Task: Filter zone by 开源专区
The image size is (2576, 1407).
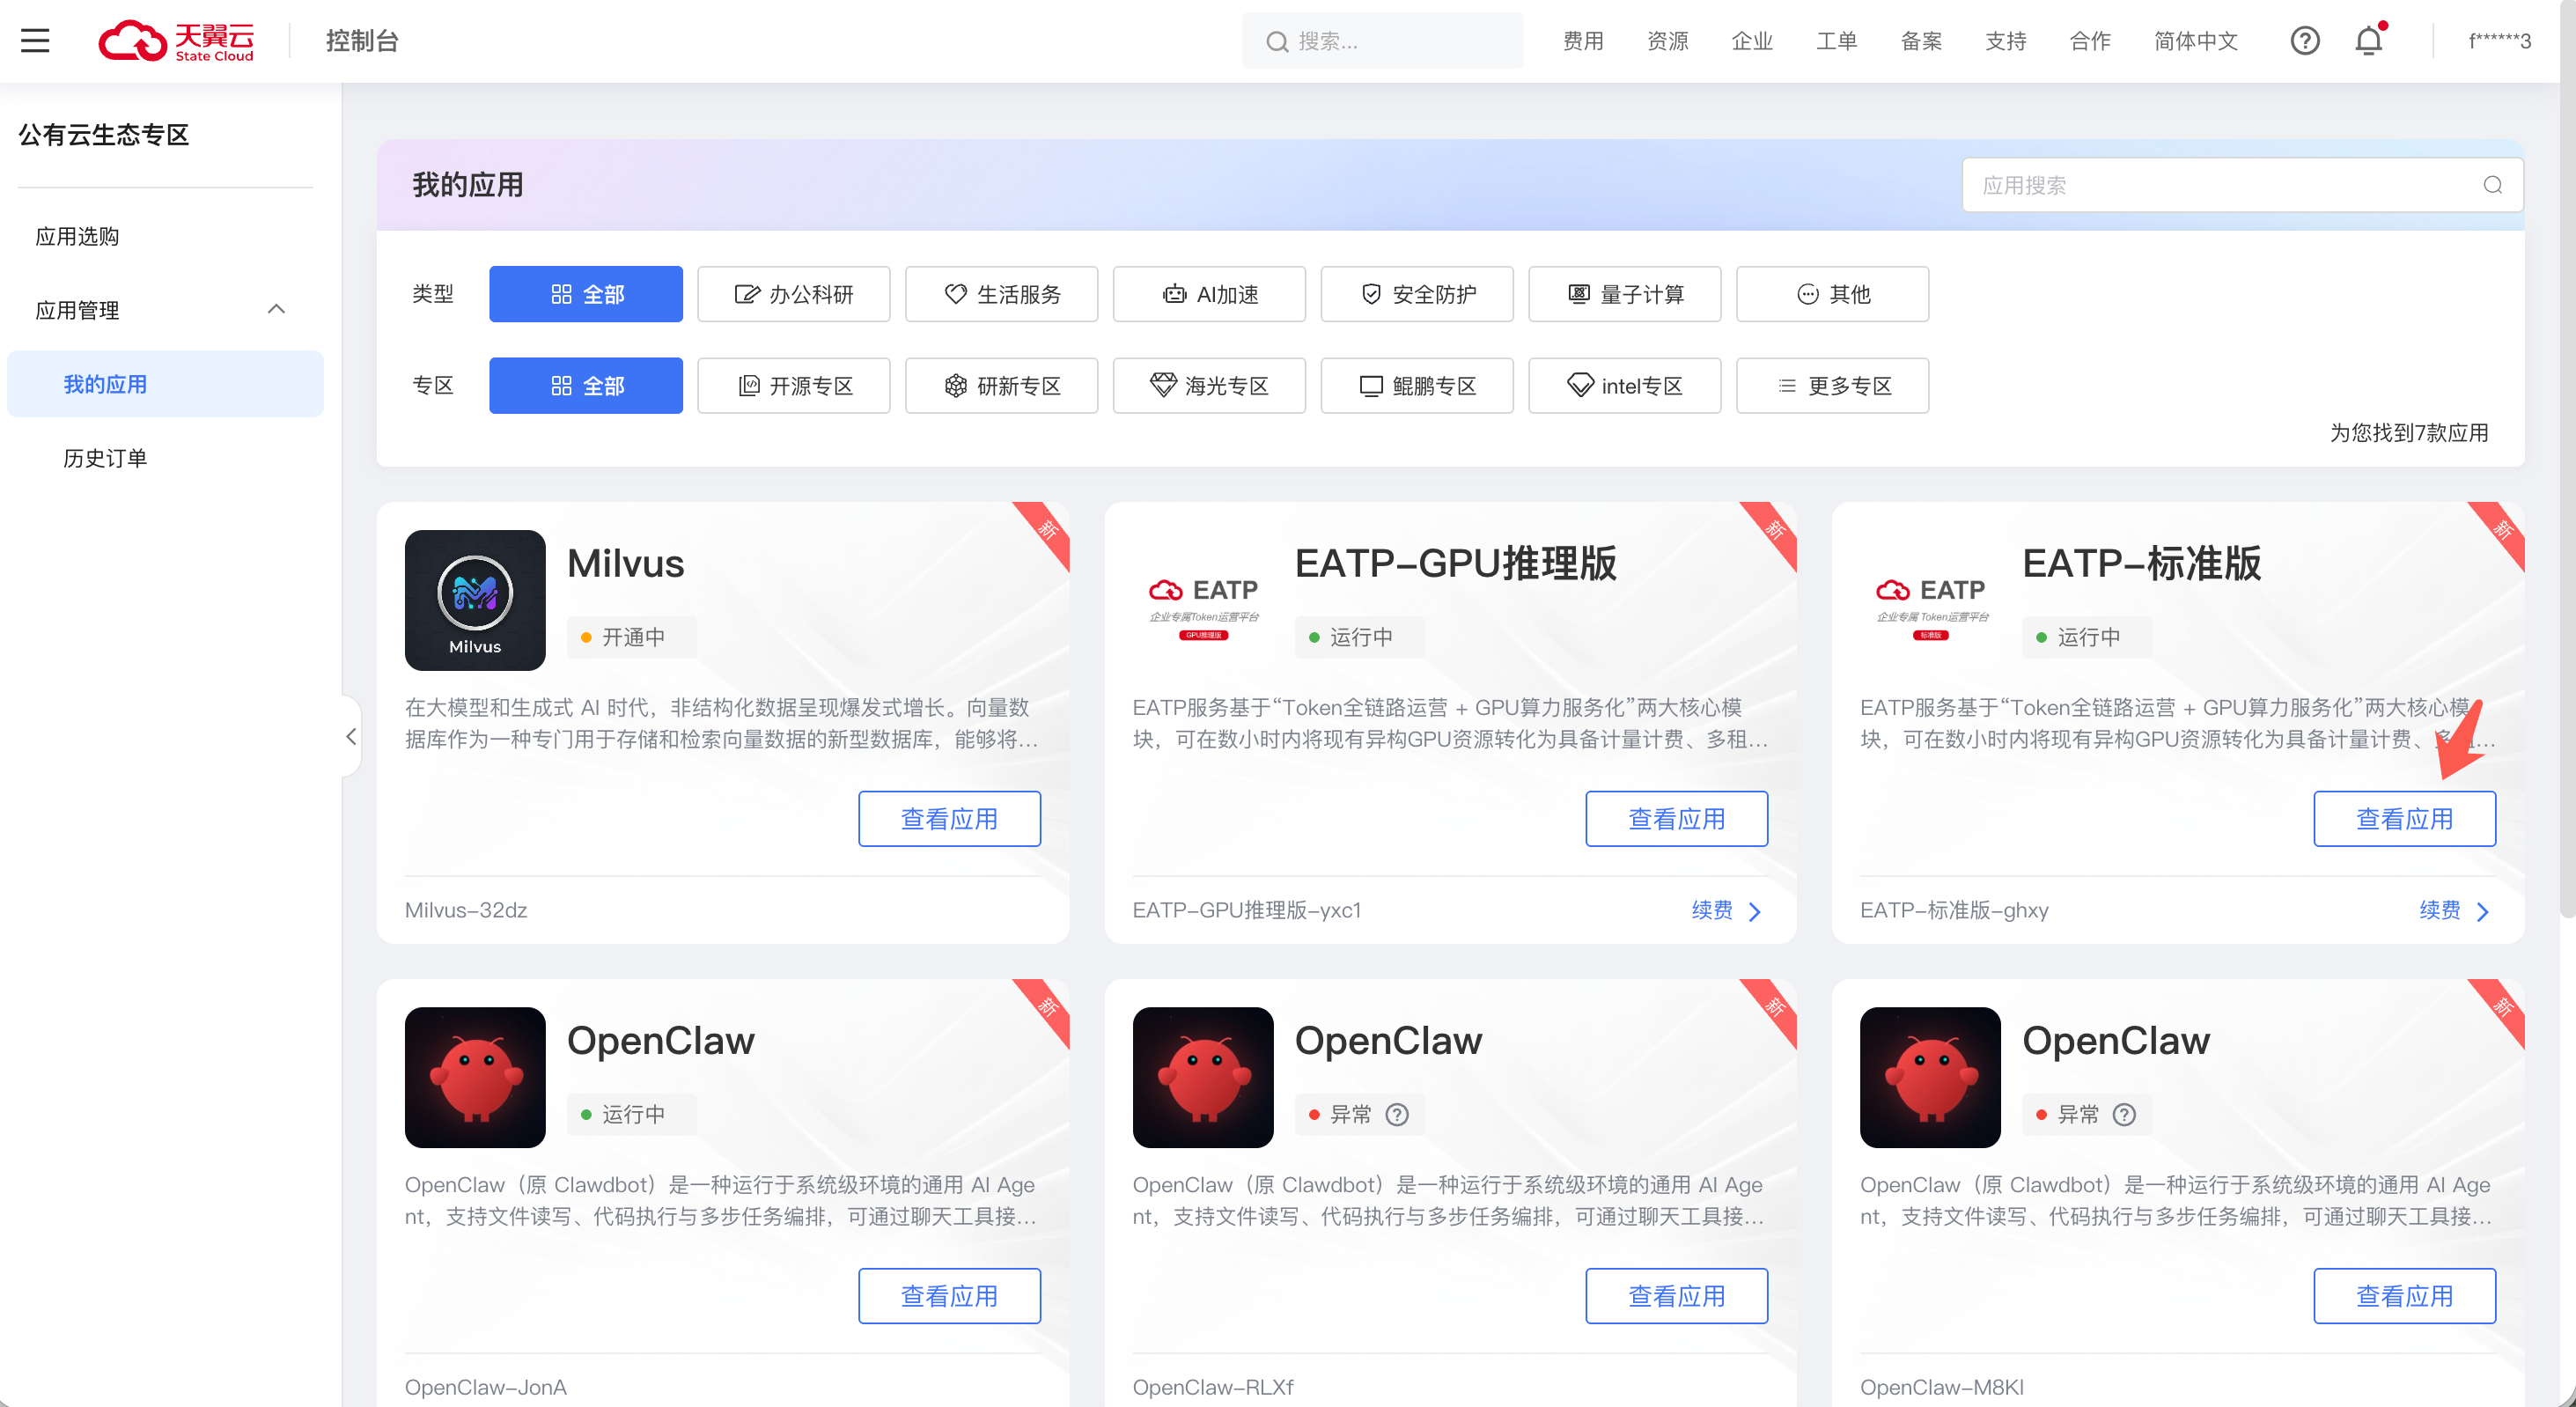Action: (x=794, y=385)
